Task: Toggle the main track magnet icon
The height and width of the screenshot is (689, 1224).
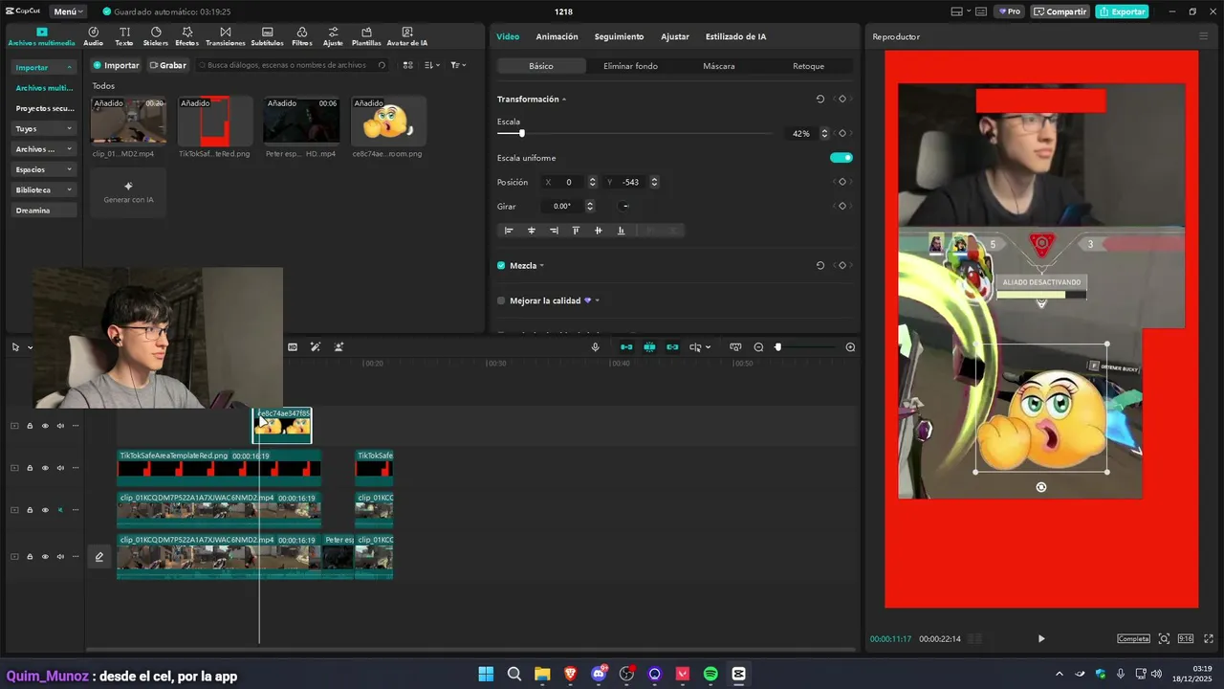Action: [x=626, y=347]
